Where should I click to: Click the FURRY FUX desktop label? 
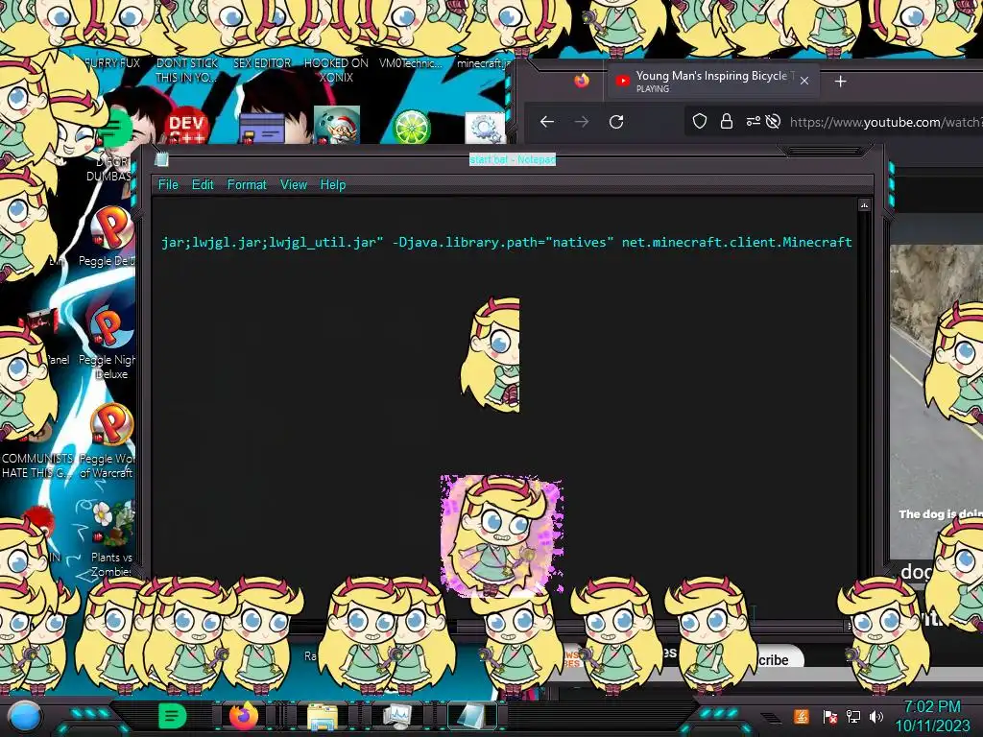112,63
